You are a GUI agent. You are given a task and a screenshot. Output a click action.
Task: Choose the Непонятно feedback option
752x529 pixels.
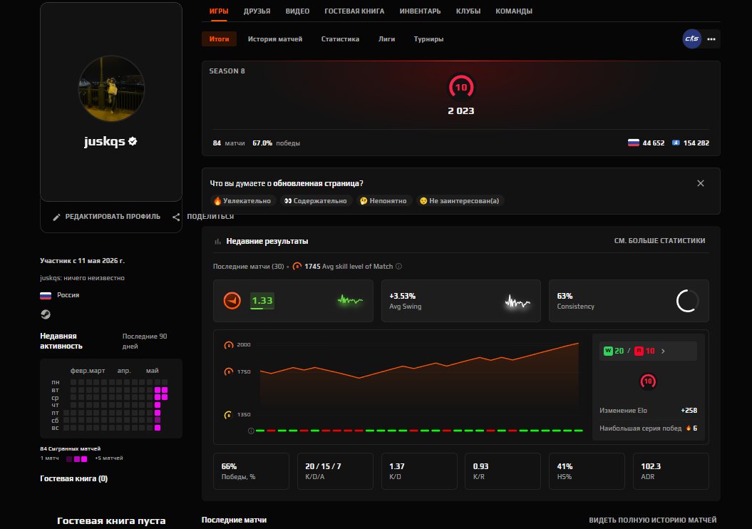pos(383,201)
